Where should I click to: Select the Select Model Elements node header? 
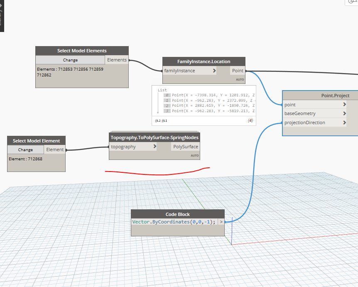click(x=82, y=51)
